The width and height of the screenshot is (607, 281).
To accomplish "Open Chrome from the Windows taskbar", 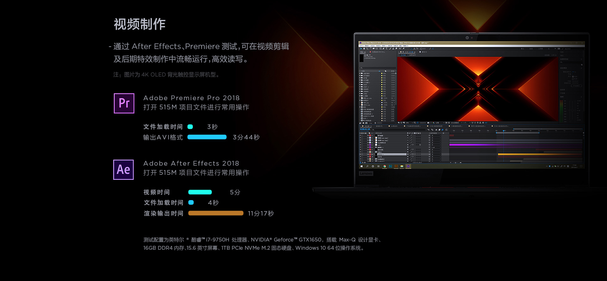I will (384, 166).
